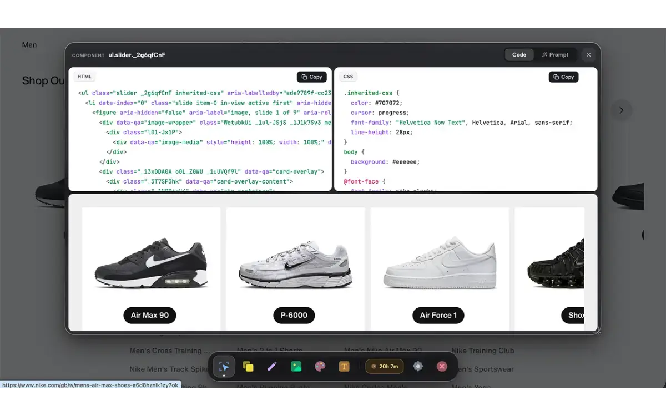The image size is (666, 416).
Task: Click the 'background: #eeeeee;' CSS line
Action: (385, 162)
